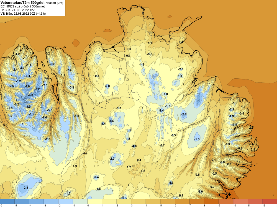Click the '(+12 h)' forecast offset text
The image size is (277, 207).
point(41,14)
